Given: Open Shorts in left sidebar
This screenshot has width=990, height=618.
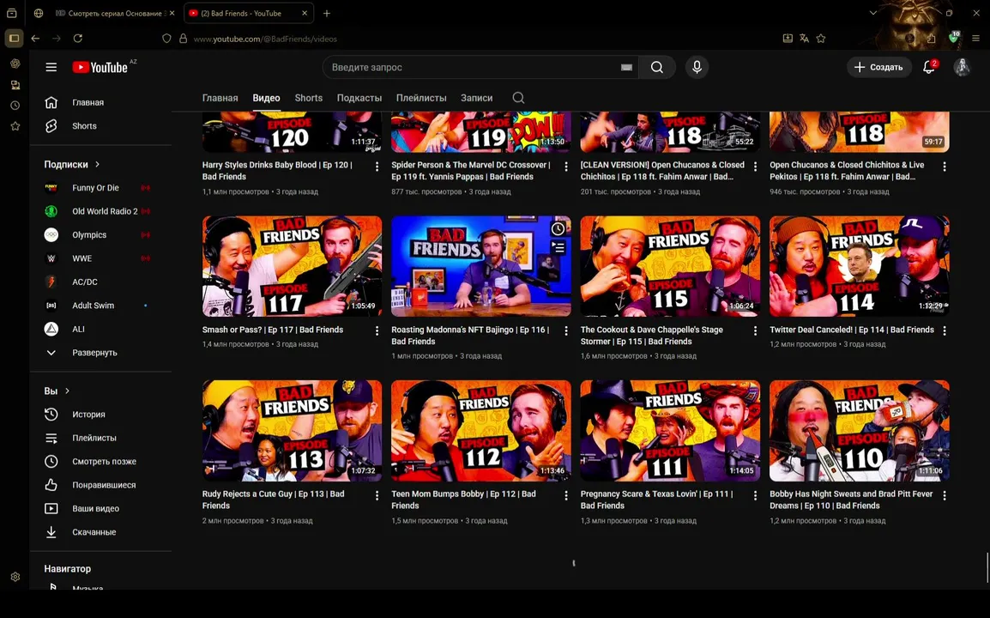Looking at the screenshot, I should coord(84,126).
